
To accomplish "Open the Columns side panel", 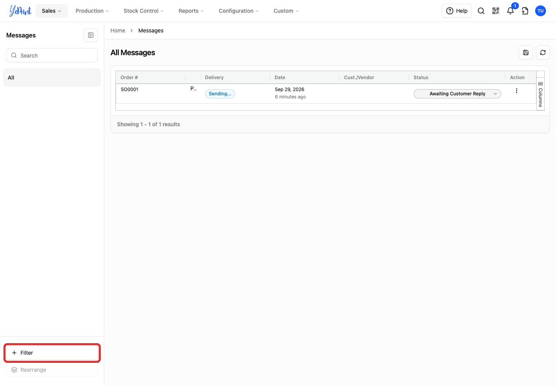I will pyautogui.click(x=541, y=94).
